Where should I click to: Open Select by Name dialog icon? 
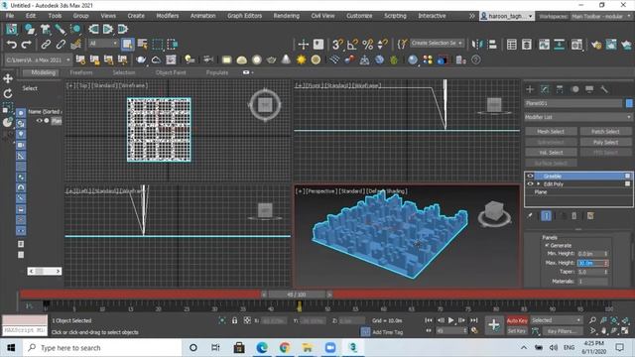click(x=143, y=44)
